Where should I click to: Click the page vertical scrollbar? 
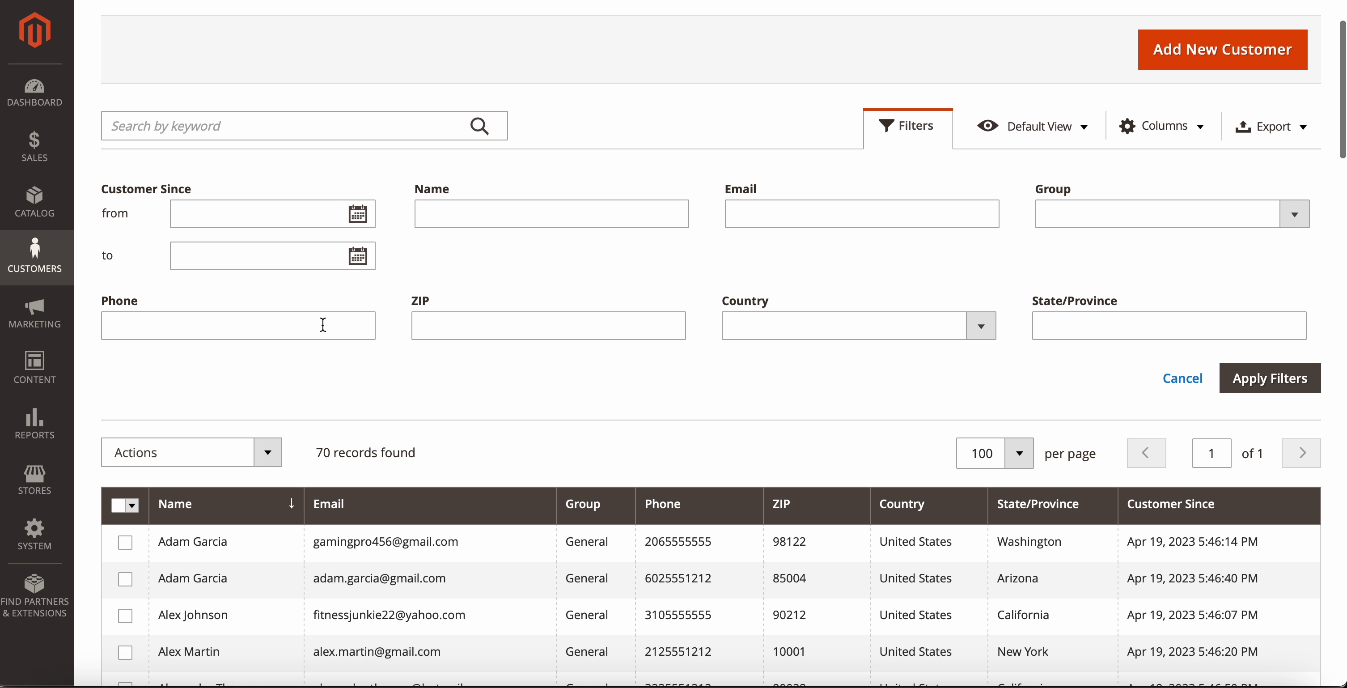pos(1342,89)
